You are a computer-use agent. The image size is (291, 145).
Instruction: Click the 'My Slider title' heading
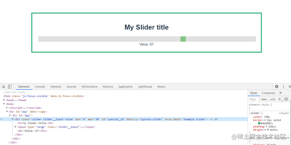(146, 27)
